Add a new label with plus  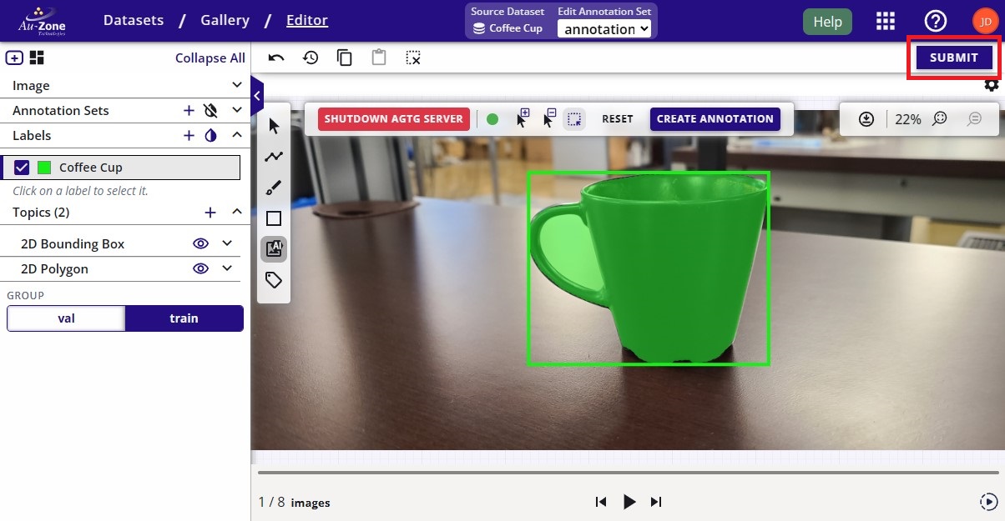coord(189,135)
